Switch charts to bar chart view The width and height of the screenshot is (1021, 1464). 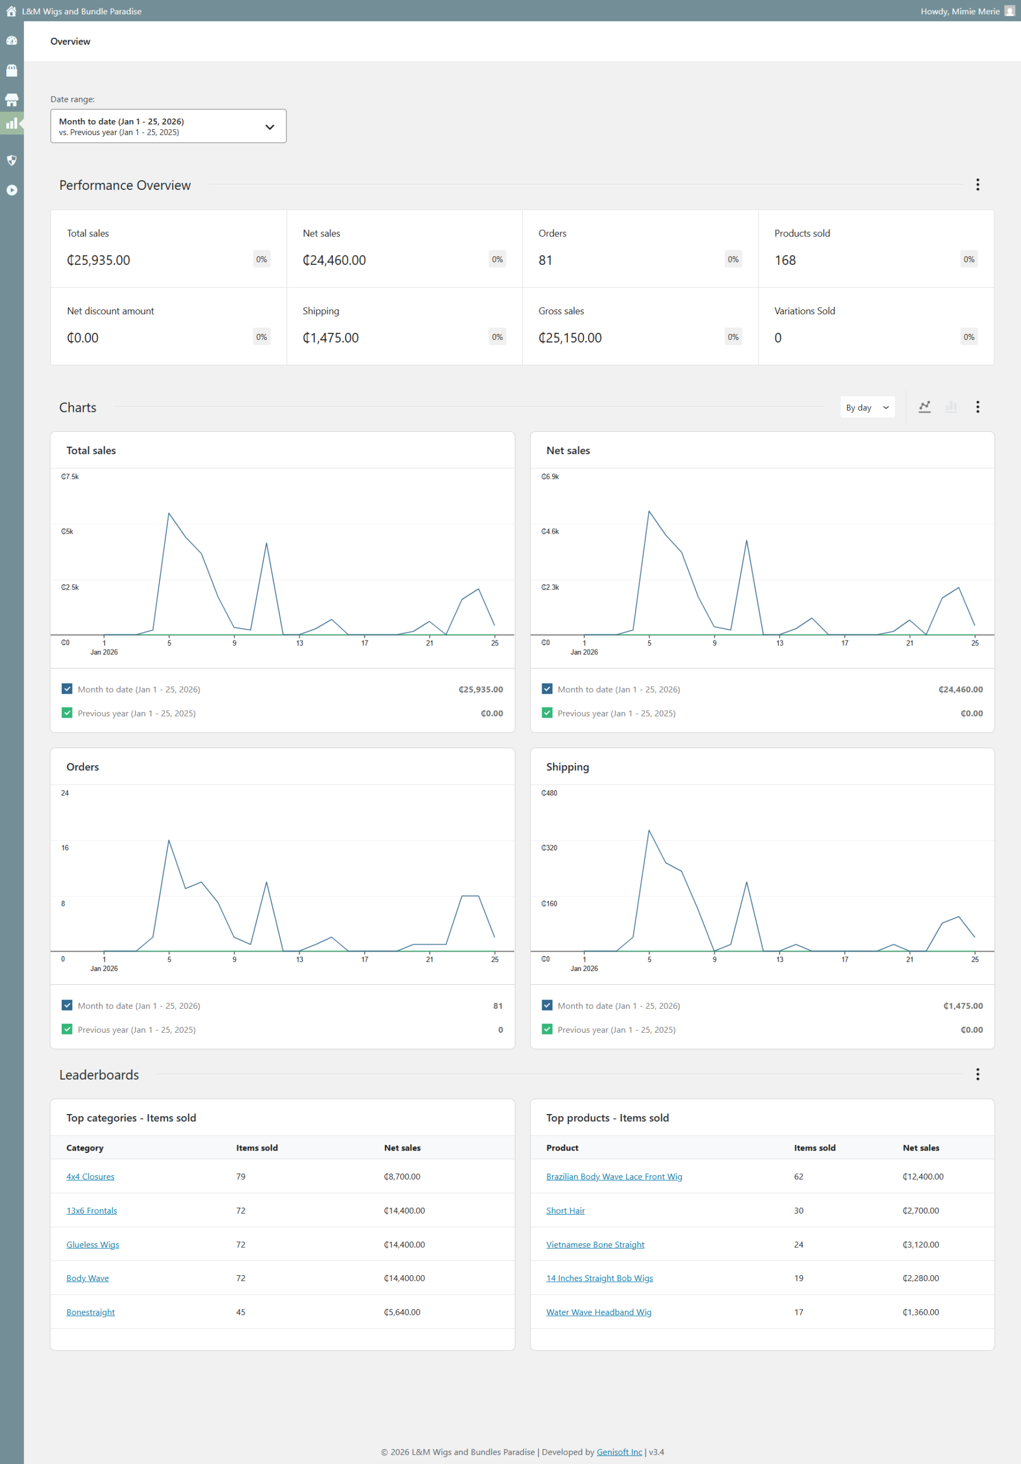[951, 407]
